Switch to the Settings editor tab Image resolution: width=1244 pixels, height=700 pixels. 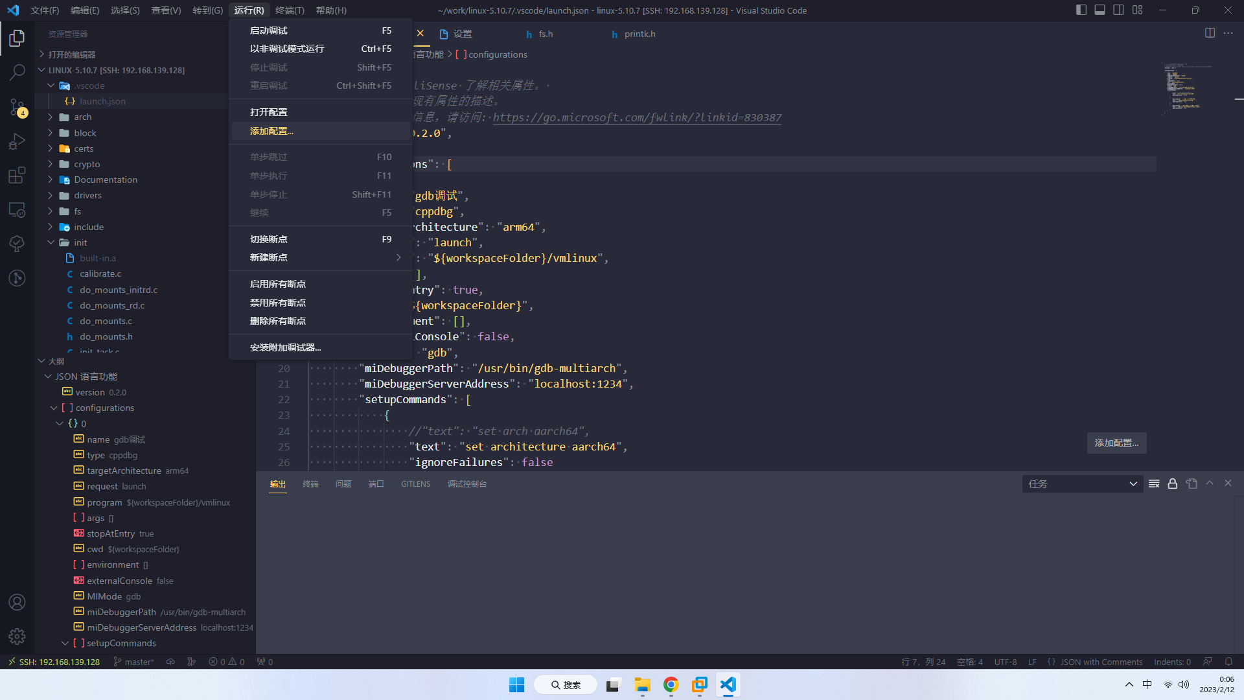point(462,34)
